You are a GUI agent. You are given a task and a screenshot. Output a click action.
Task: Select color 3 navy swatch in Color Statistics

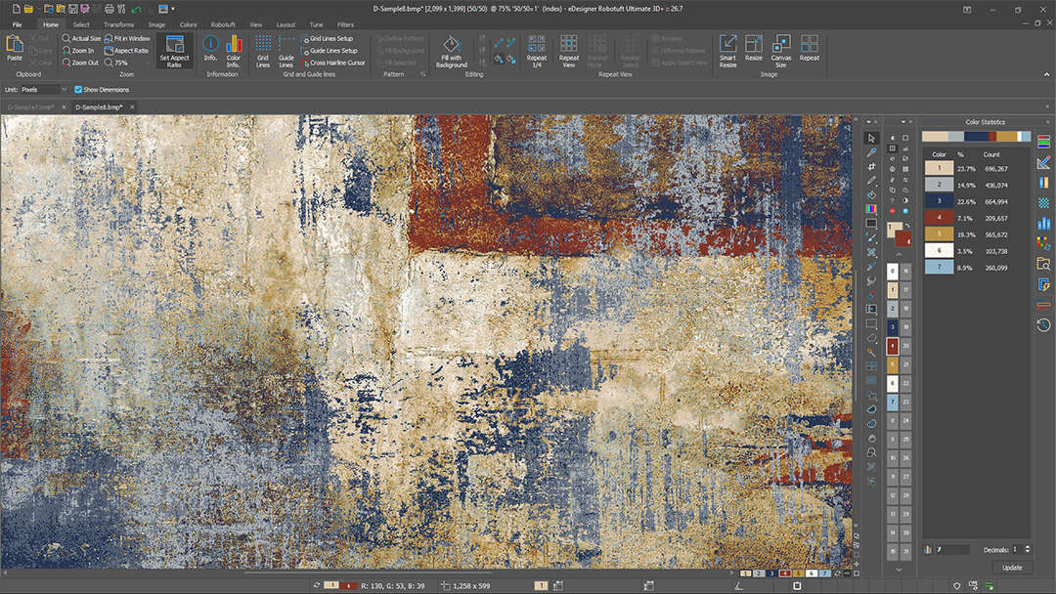click(939, 201)
